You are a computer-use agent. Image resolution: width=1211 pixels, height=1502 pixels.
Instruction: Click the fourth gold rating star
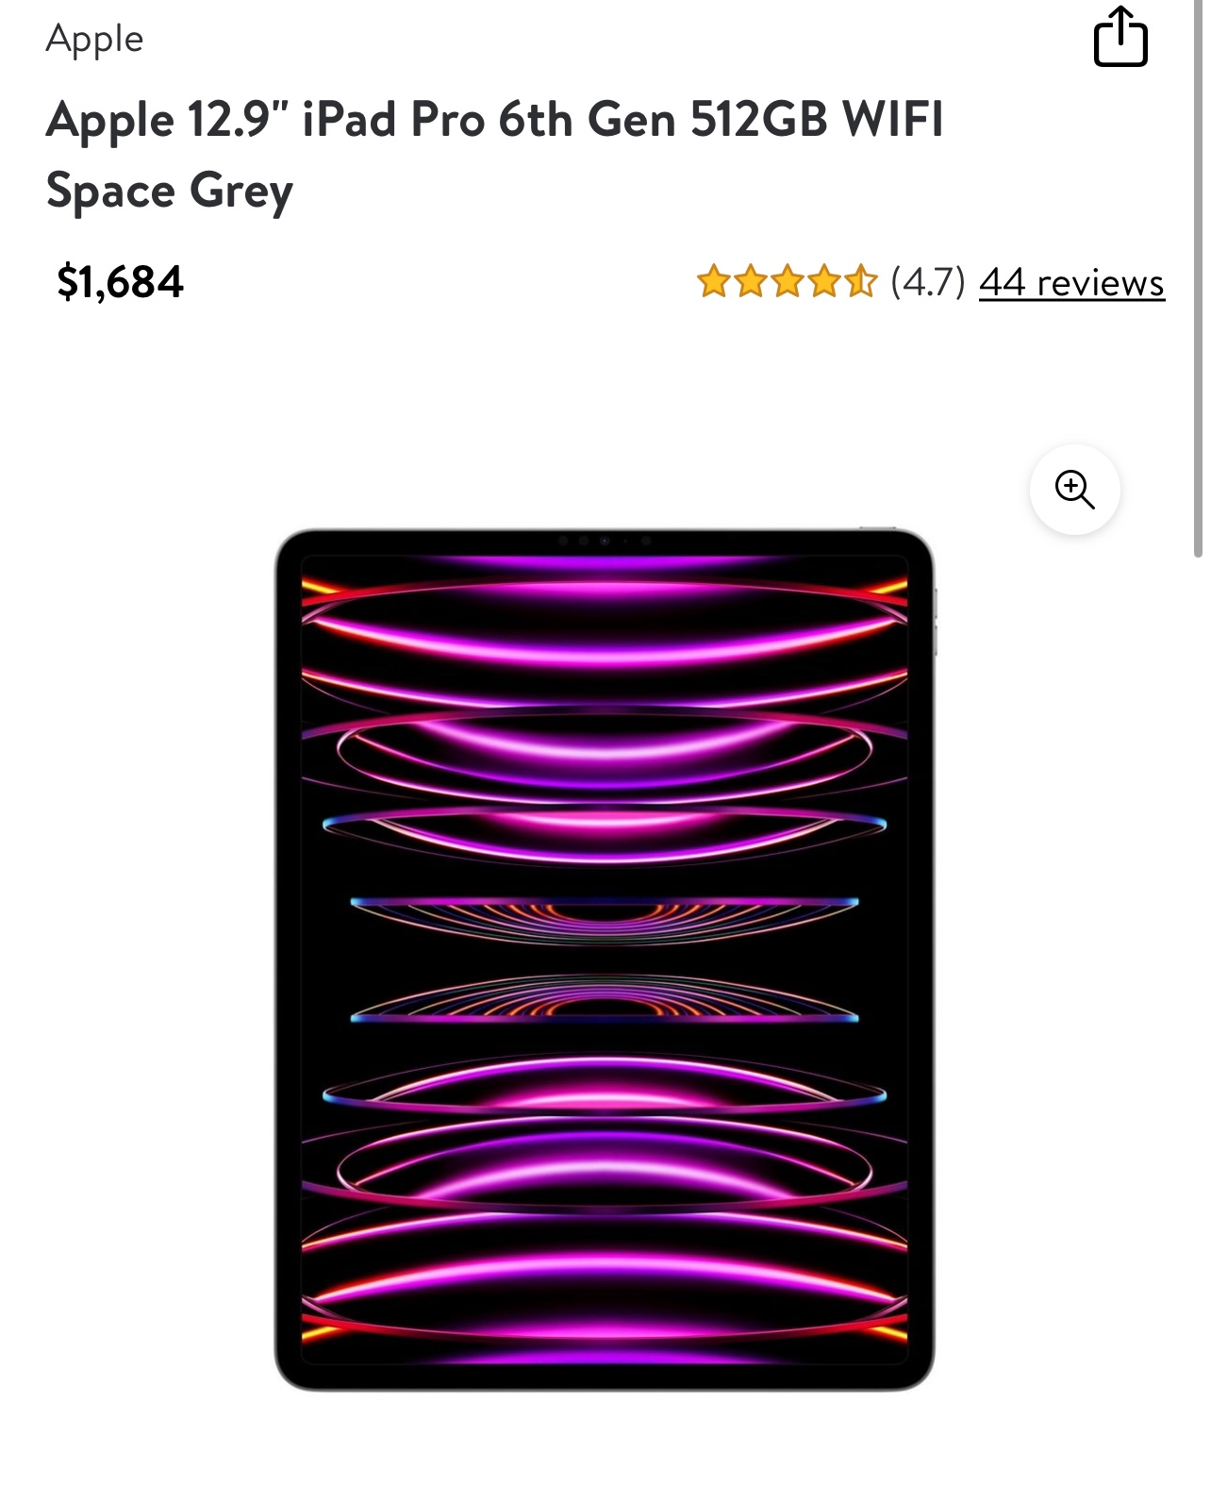[823, 281]
